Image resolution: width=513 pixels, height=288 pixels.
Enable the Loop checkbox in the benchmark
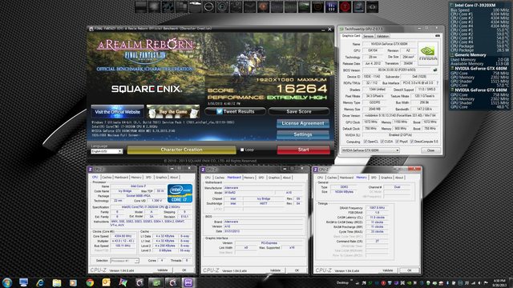[242, 150]
